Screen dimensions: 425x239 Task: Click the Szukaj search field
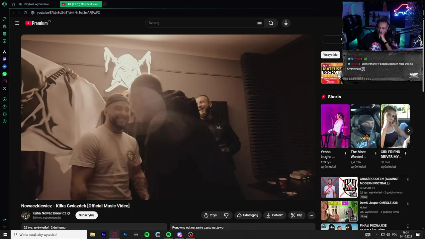click(x=204, y=23)
